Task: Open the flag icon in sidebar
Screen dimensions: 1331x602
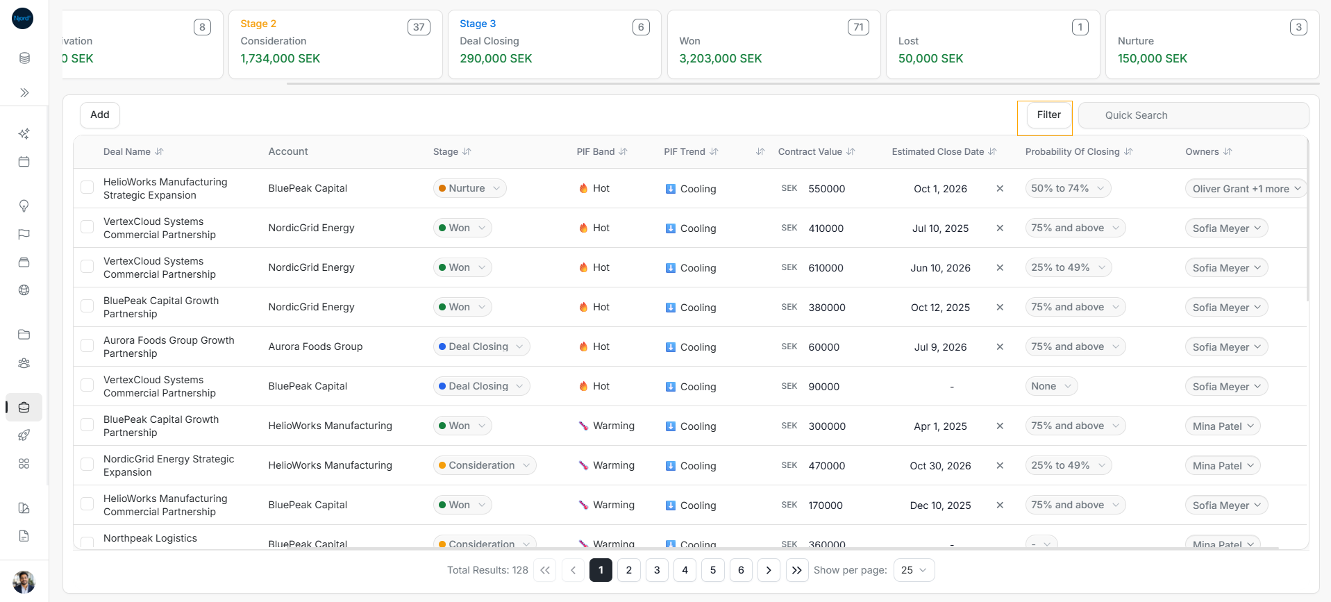Action: coord(24,234)
